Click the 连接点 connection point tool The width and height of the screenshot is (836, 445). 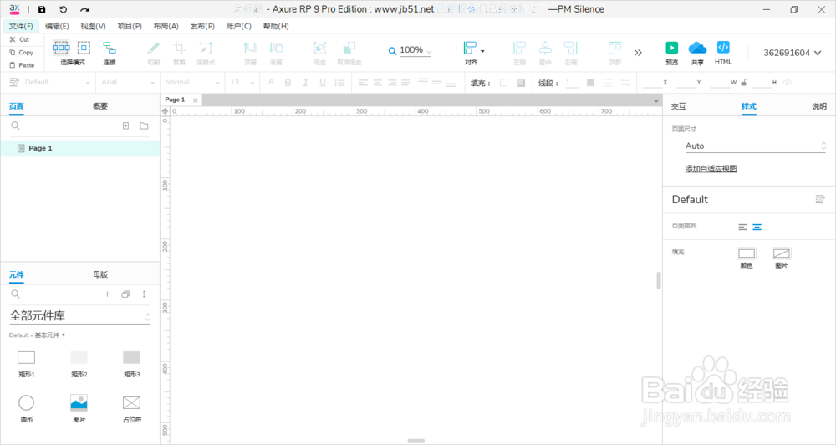tap(206, 53)
